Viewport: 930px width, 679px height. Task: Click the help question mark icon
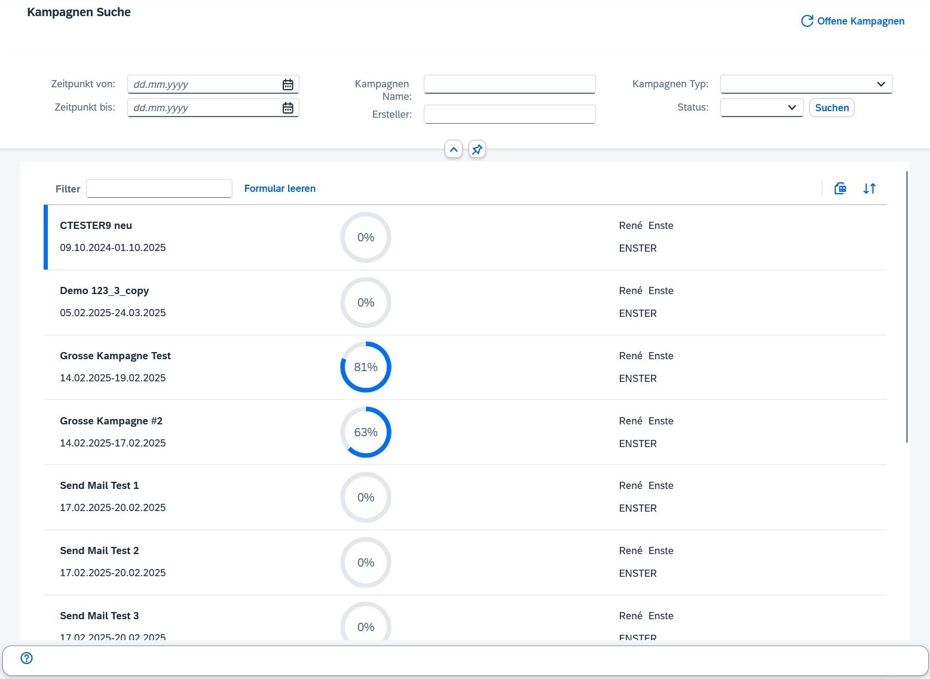point(27,658)
